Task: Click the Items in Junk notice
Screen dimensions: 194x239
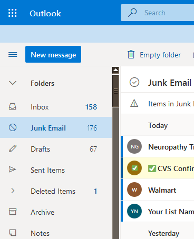Action: click(x=171, y=104)
